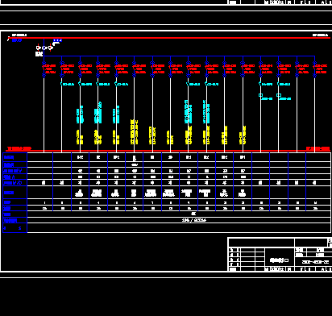Click the breaker symbol on the leftmost feeder
Viewport: 332px width, 316px height.
44,69
